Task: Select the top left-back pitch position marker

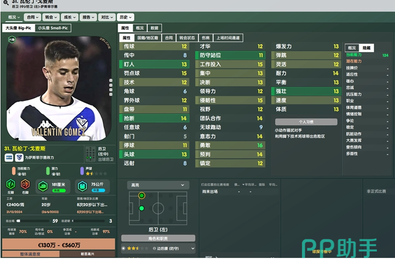Action: pyautogui.click(x=141, y=196)
